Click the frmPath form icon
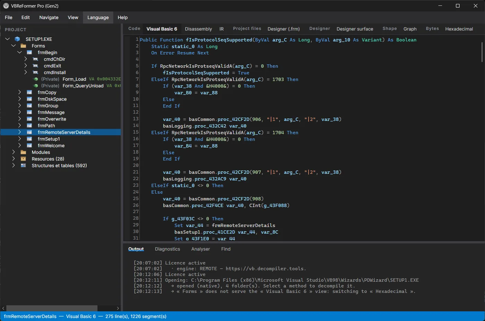The image size is (485, 321). point(29,126)
